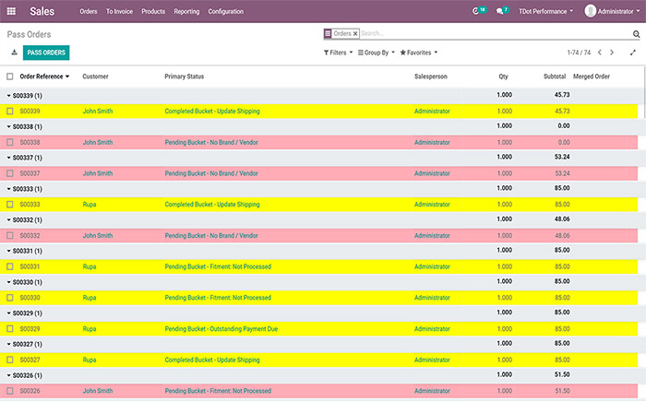This screenshot has width=646, height=401.
Task: Open the Orders menu
Action: coord(89,11)
